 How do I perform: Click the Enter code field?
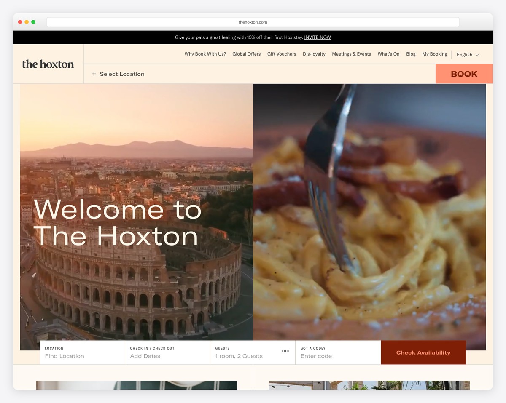click(316, 356)
